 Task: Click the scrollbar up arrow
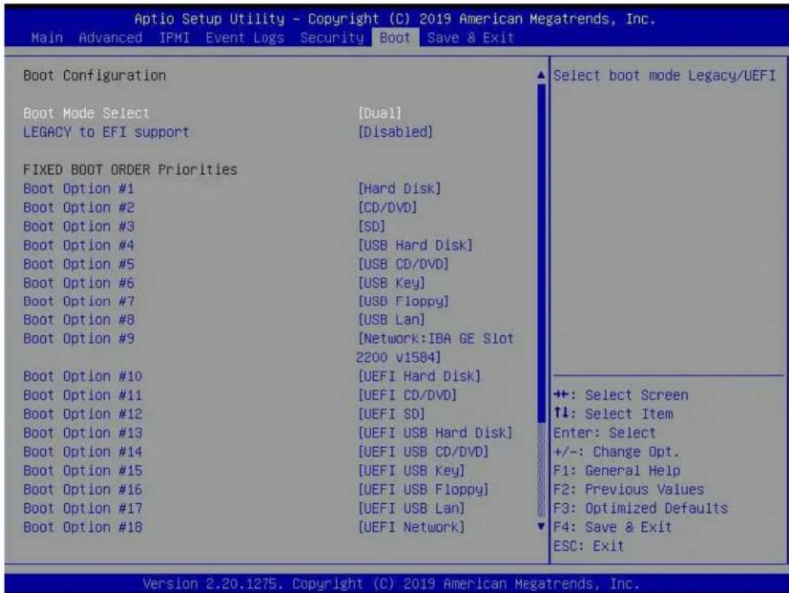click(x=541, y=76)
